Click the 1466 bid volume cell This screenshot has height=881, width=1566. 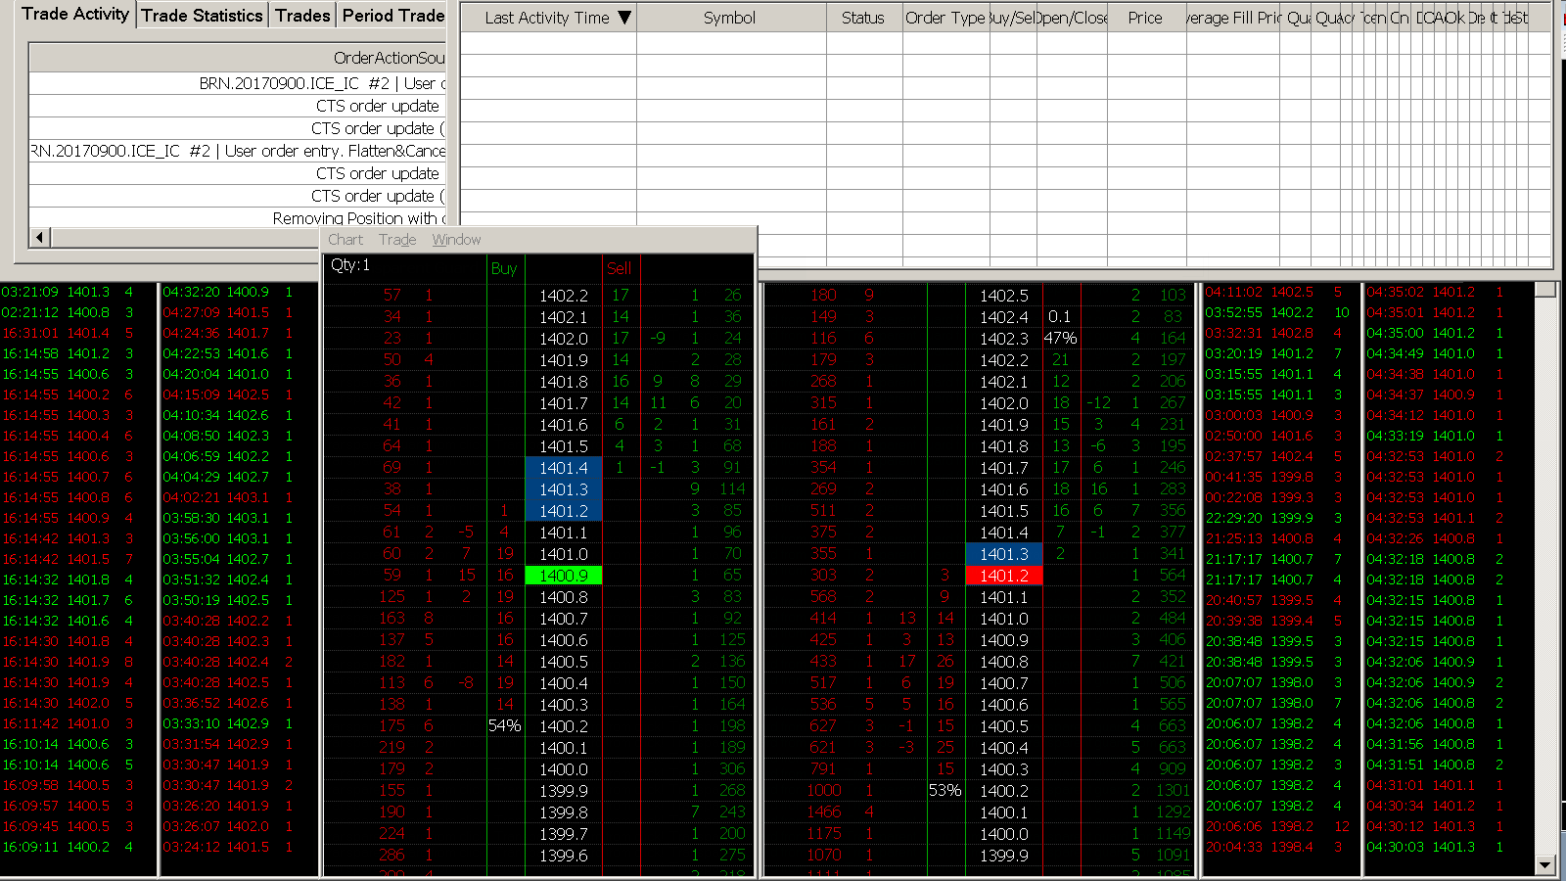pos(824,812)
